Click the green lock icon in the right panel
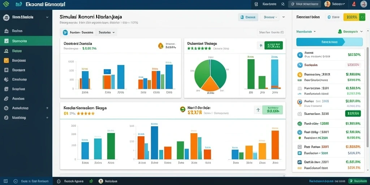Image resolution: width=370 pixels, height=185 pixels. click(340, 31)
